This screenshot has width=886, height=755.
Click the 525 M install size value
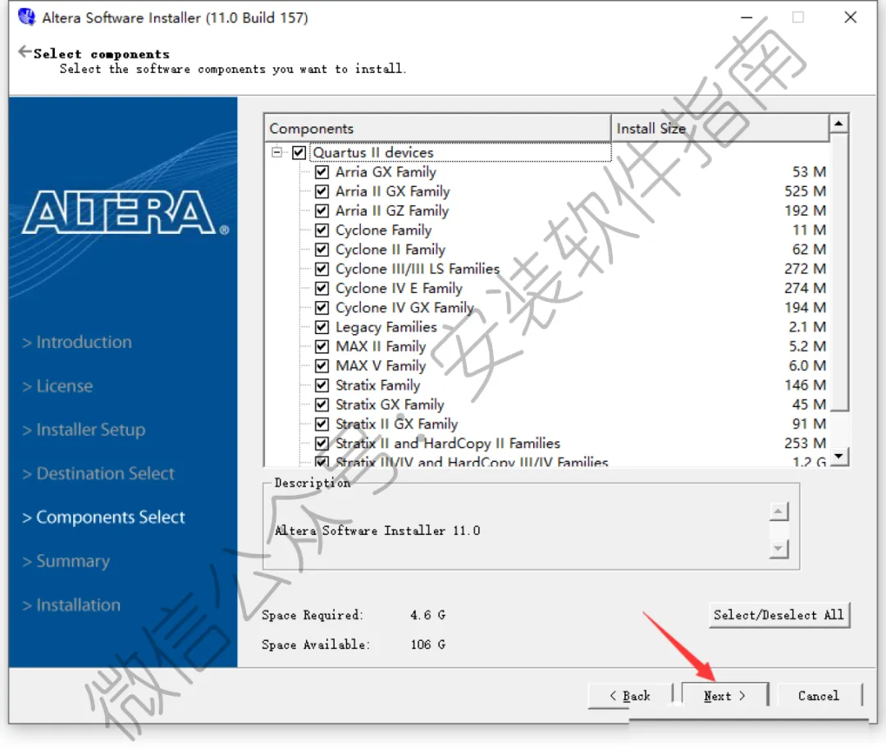click(x=806, y=191)
